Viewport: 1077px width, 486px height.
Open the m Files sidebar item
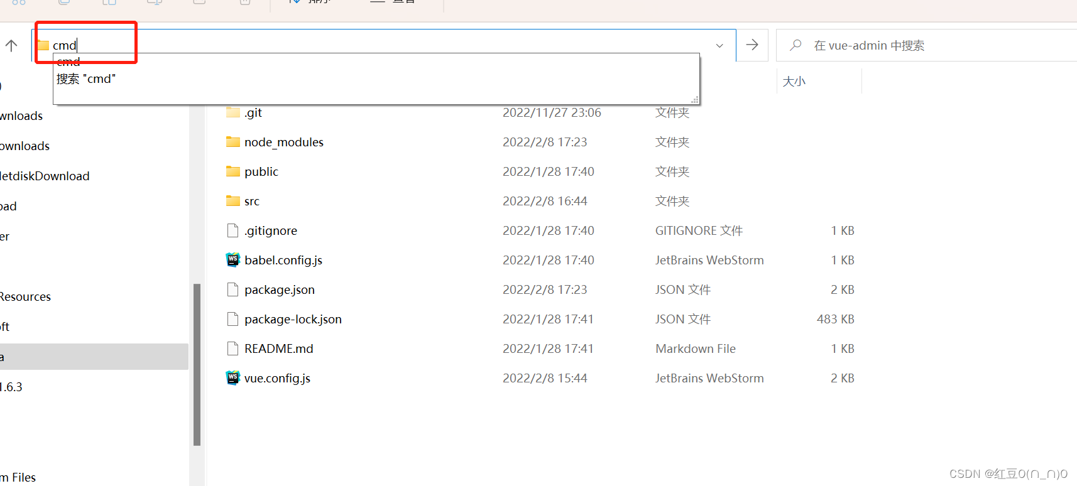pos(18,478)
